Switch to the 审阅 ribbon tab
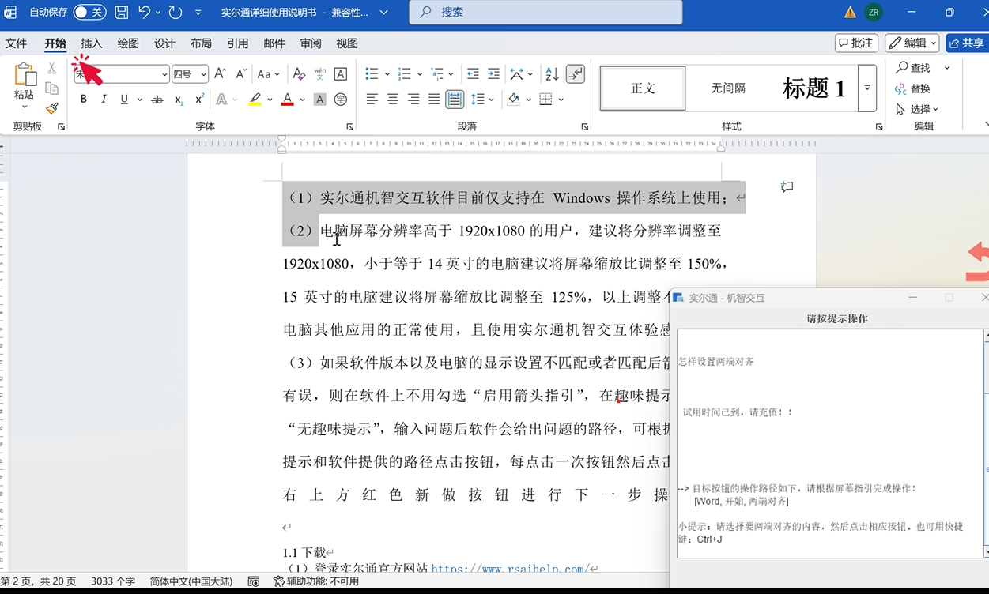989x594 pixels. point(311,43)
